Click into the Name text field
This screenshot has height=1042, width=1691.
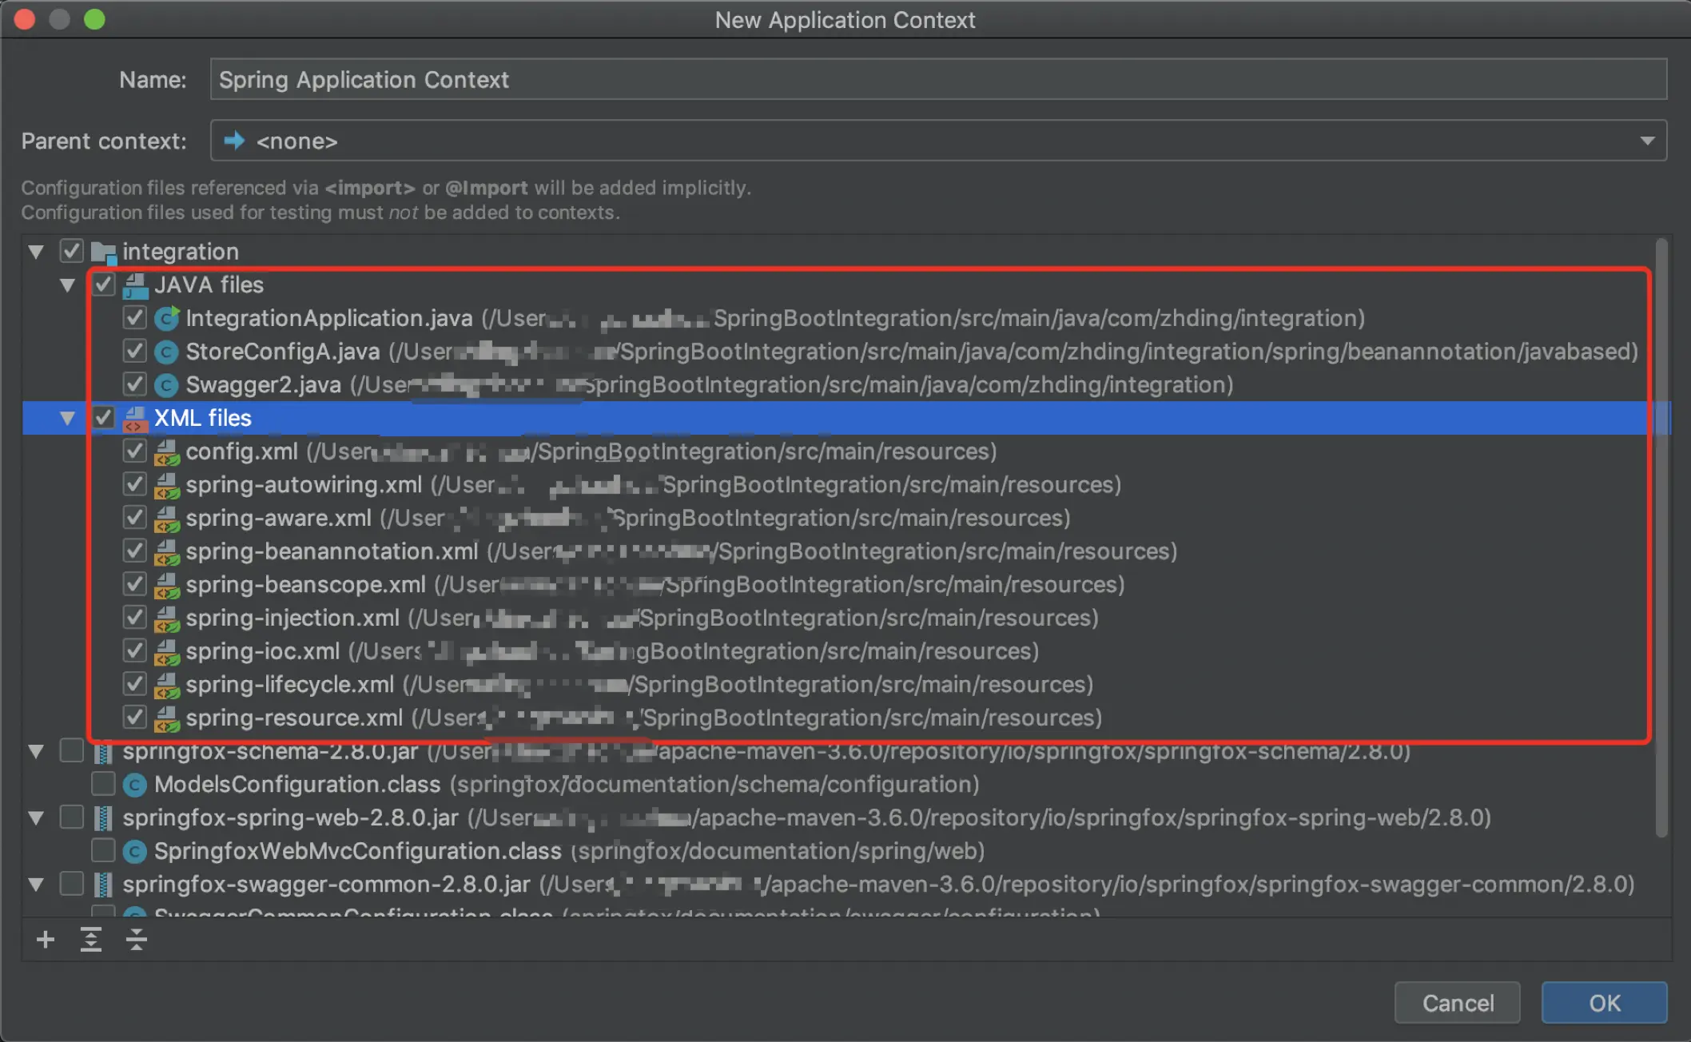(x=938, y=80)
